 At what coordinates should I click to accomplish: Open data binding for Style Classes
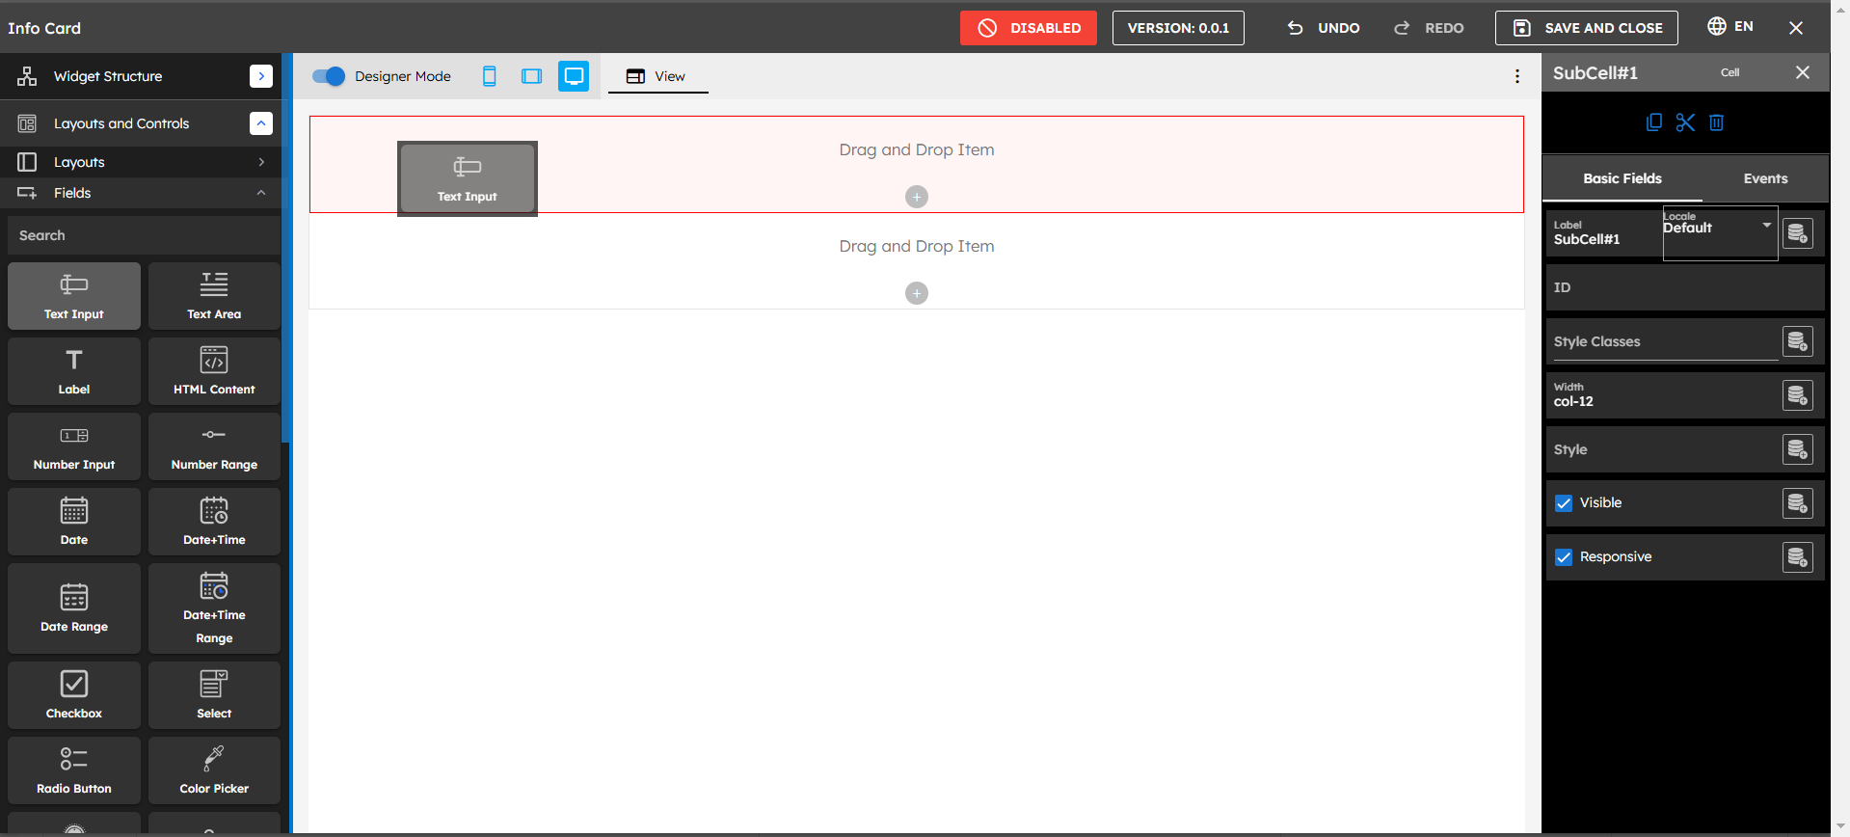pos(1798,341)
